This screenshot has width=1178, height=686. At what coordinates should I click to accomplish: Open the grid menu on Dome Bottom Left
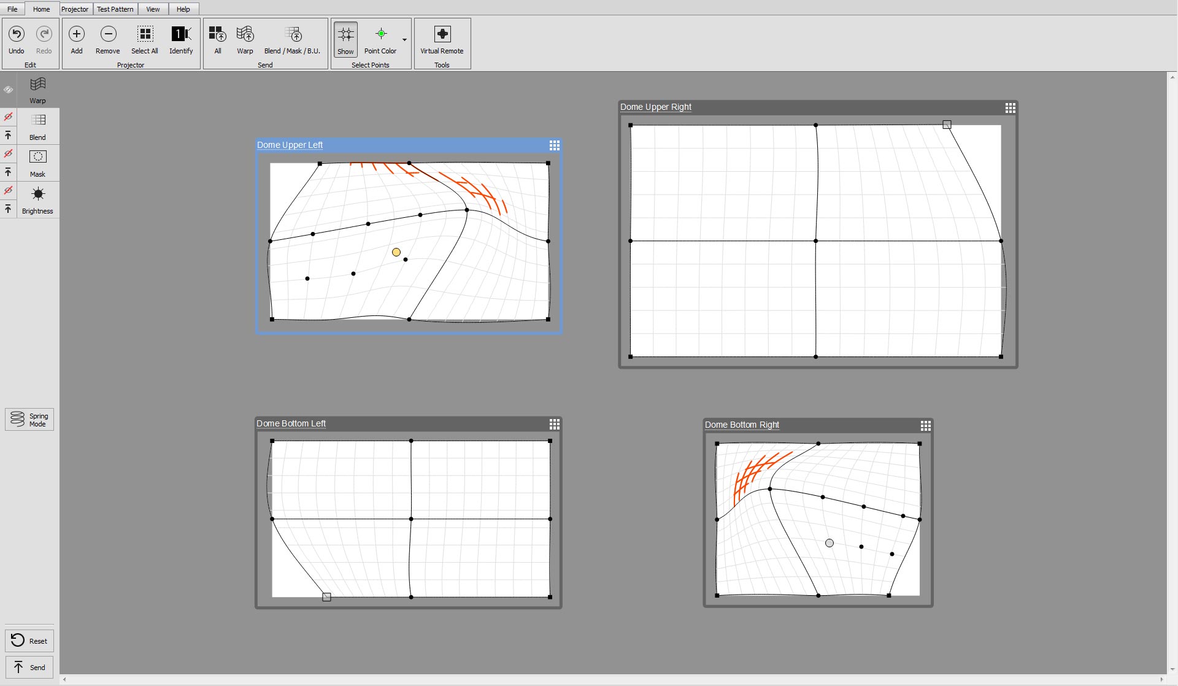click(x=554, y=424)
